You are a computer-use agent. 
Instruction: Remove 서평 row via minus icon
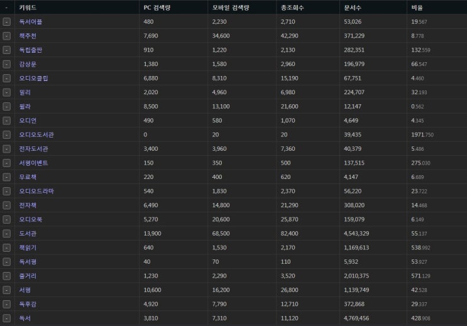tap(6, 290)
